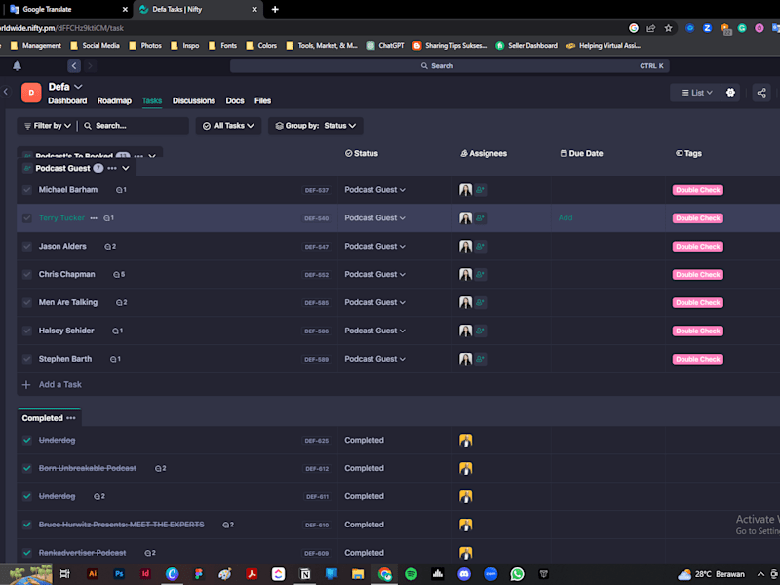This screenshot has width=780, height=585.
Task: Open the ChatGPT bookmark
Action: click(385, 45)
